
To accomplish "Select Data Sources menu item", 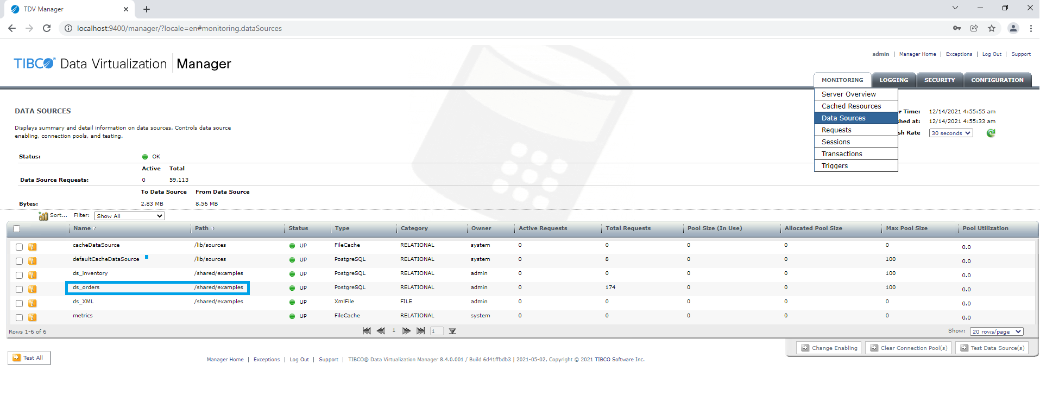I will pos(856,118).
